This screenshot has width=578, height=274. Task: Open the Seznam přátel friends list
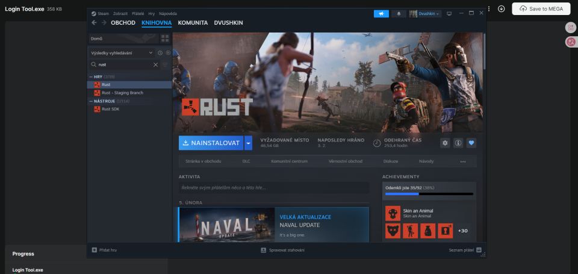465,250
